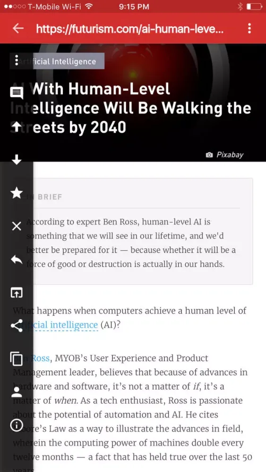Open the Artificial Intelligence category tag
Screen dimensions: 266x472
(x=57, y=61)
